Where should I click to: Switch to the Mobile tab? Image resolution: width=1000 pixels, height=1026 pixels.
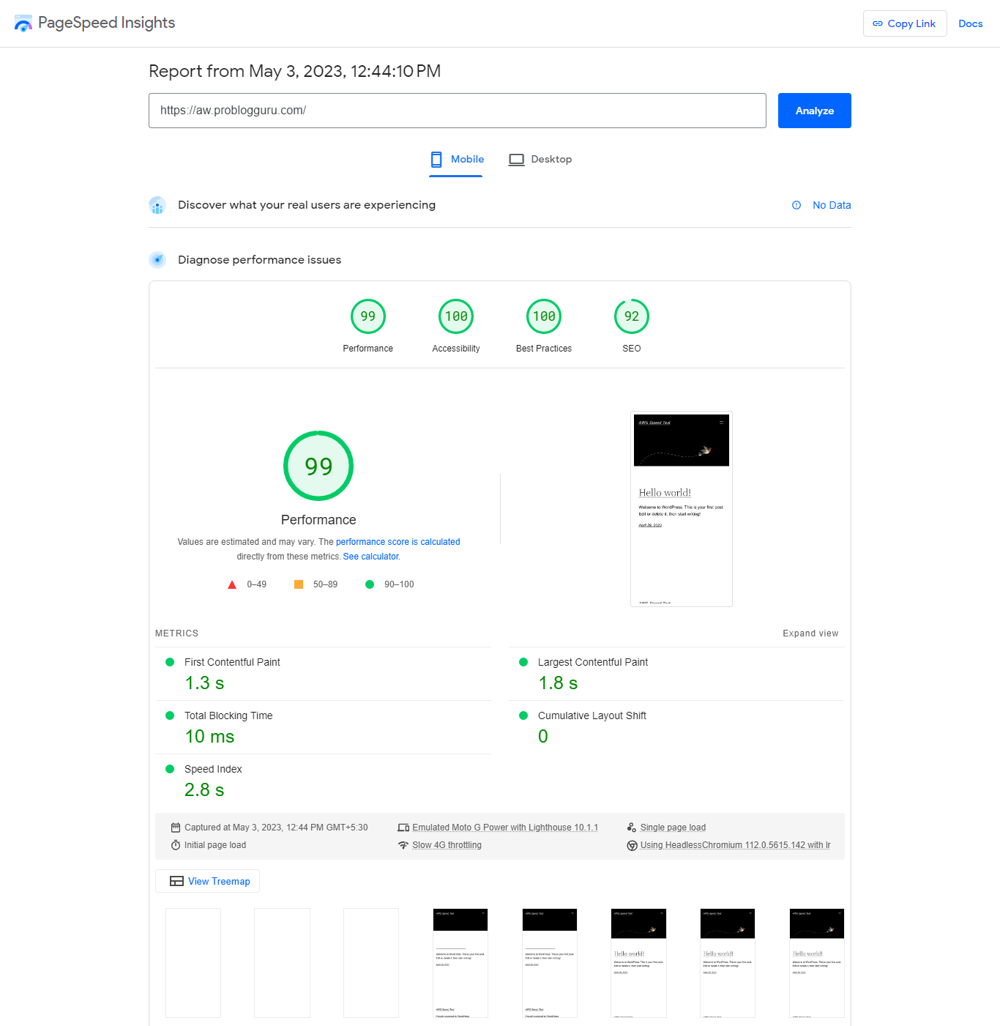tap(457, 160)
